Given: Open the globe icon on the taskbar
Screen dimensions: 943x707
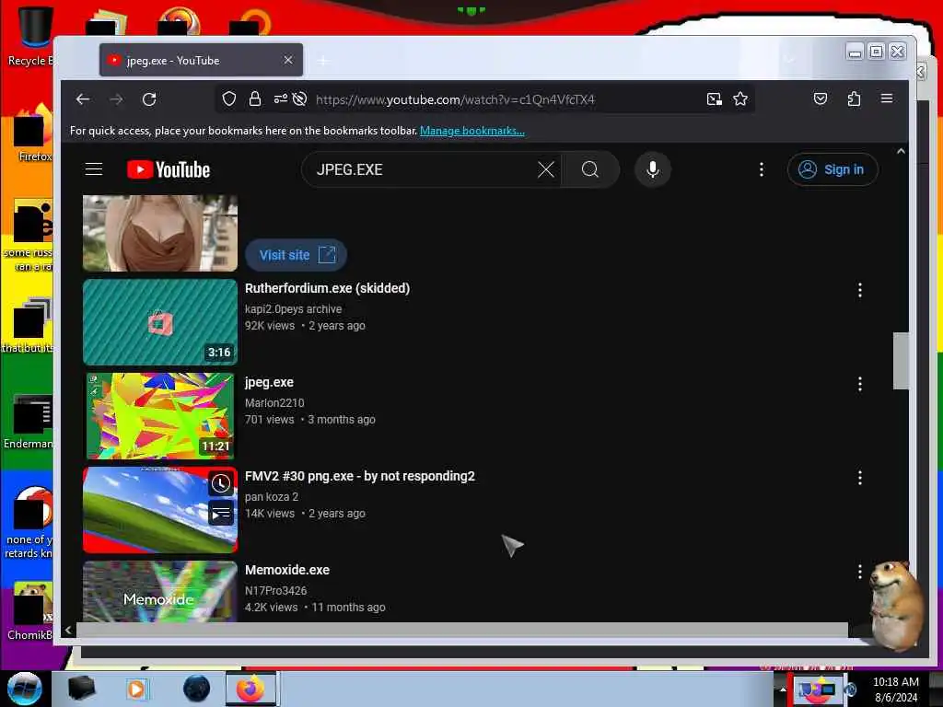Looking at the screenshot, I should click(196, 689).
